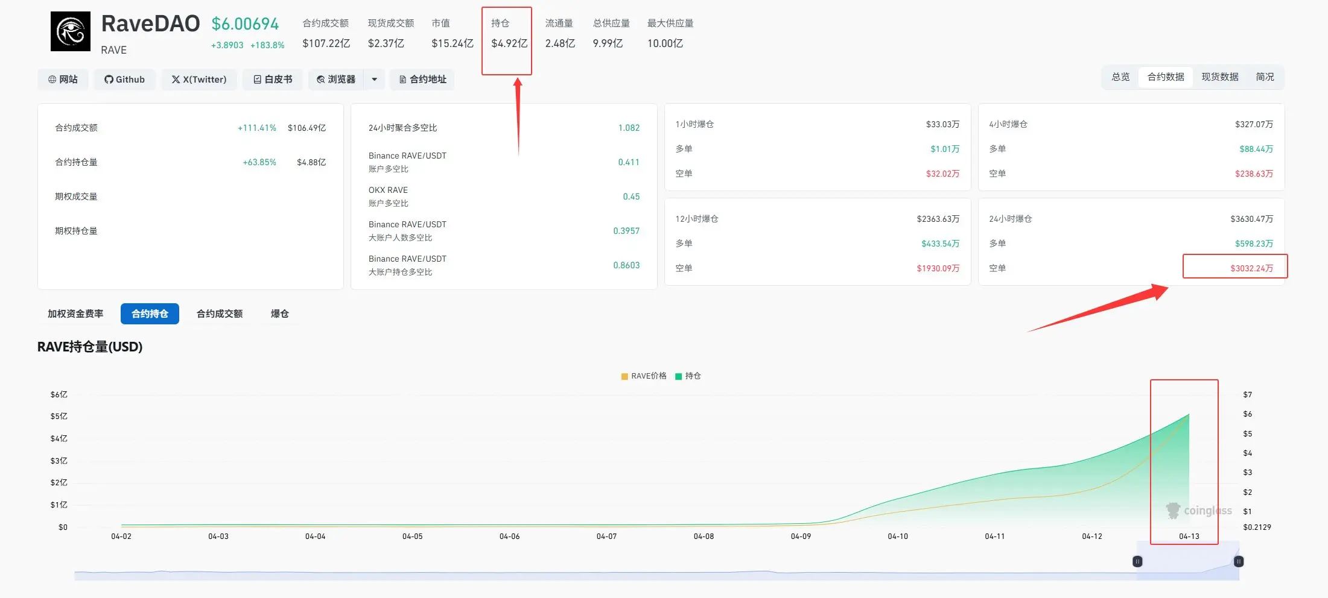The image size is (1328, 598).
Task: Click the +111.41% change value
Action: coord(257,128)
